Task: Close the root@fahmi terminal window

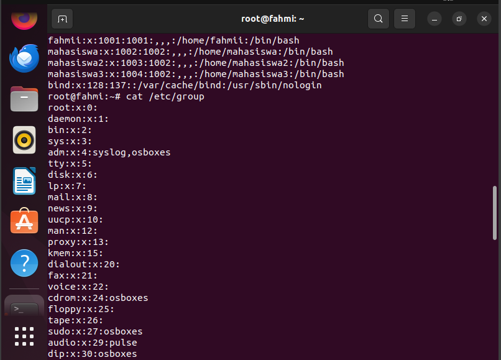Action: (x=484, y=19)
